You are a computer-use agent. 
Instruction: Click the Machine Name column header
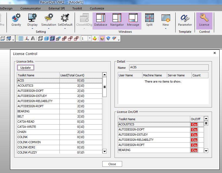tap(155, 75)
